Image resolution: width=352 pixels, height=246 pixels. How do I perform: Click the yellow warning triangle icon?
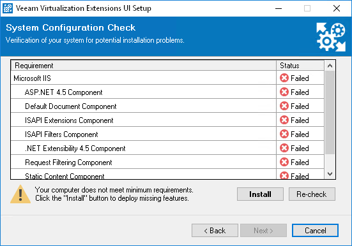(x=20, y=194)
